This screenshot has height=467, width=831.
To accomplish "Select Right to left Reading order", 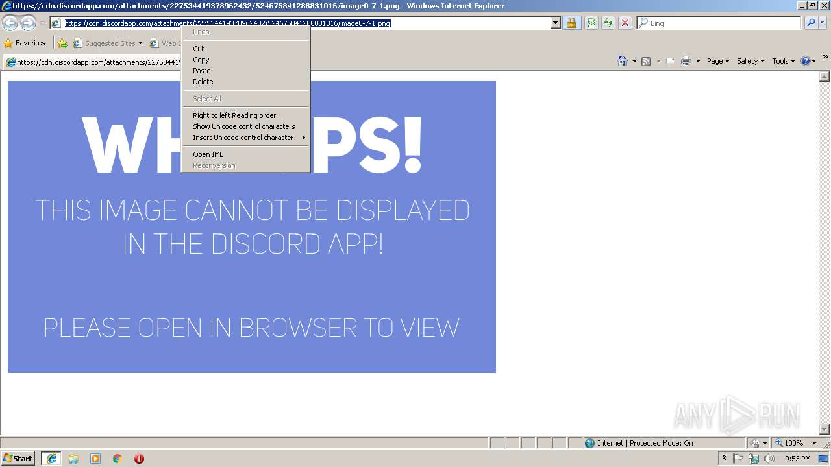I will [245, 115].
